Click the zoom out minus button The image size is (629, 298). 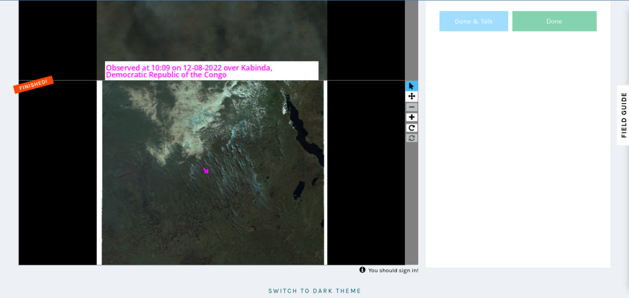(411, 107)
